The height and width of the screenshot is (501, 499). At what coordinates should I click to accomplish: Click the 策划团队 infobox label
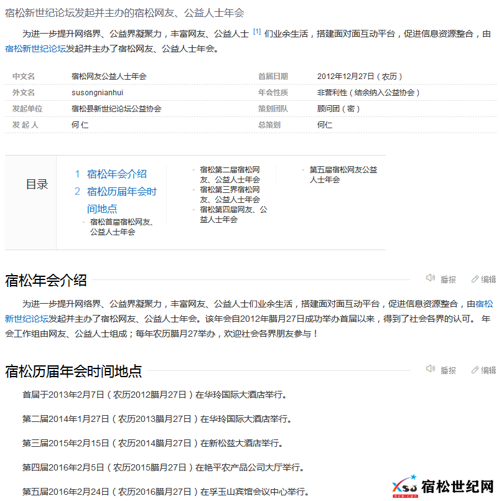pyautogui.click(x=273, y=109)
